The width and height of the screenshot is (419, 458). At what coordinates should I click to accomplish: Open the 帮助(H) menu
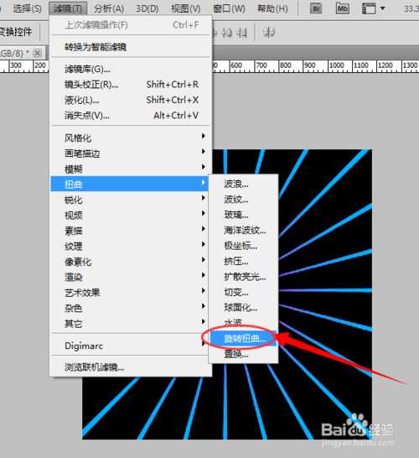point(272,8)
